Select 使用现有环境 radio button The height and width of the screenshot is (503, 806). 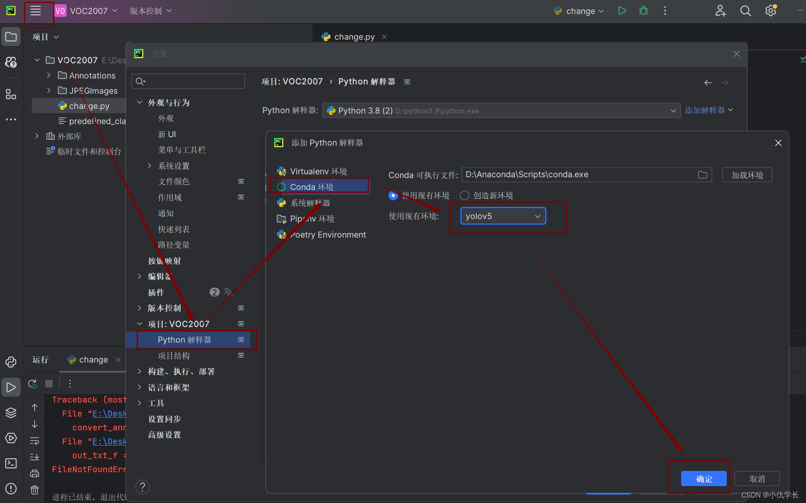[x=393, y=195]
